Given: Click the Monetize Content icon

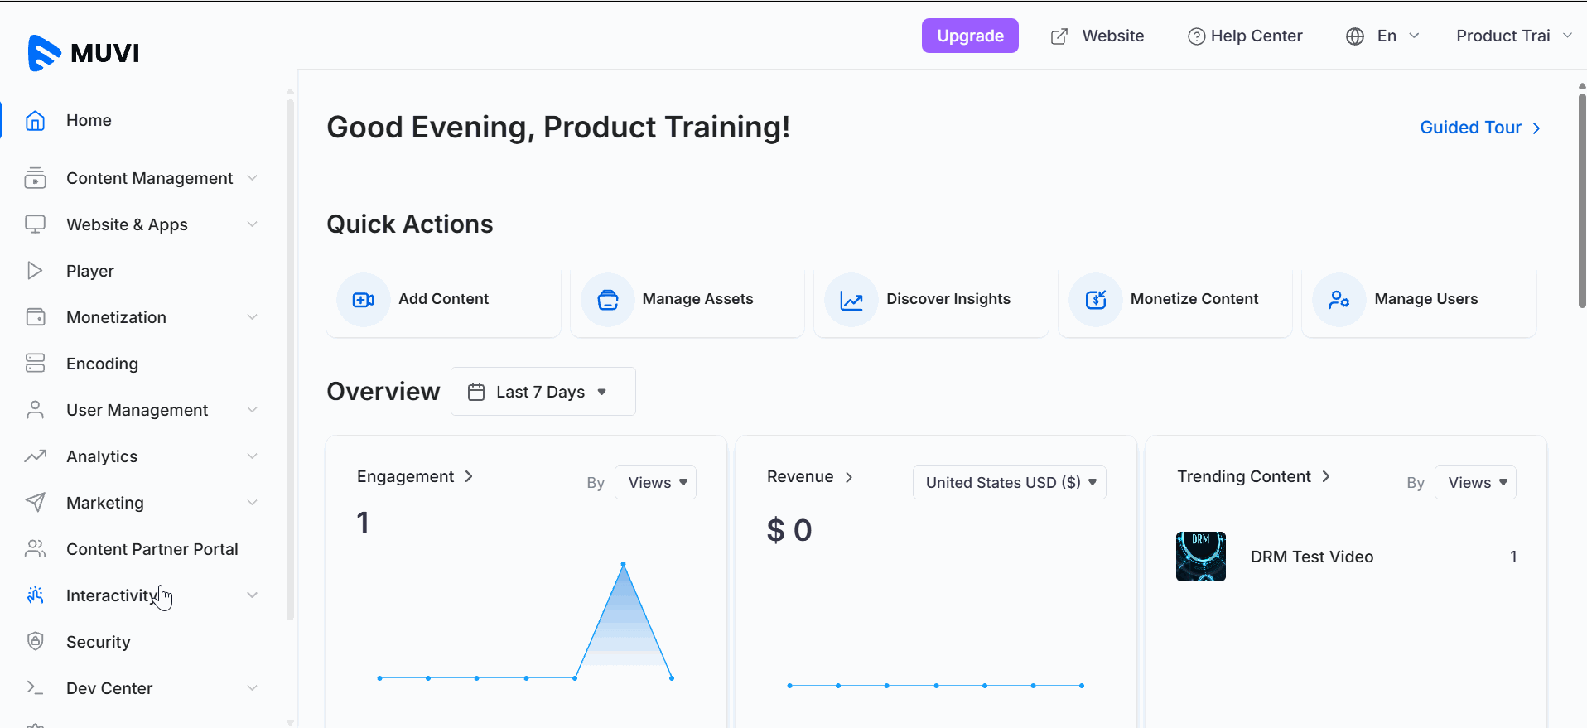Looking at the screenshot, I should [1096, 300].
